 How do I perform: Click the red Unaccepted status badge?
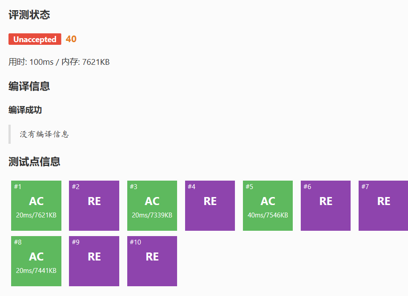pyautogui.click(x=35, y=39)
